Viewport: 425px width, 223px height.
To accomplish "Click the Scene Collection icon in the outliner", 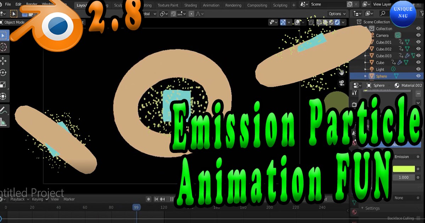I will pyautogui.click(x=360, y=22).
